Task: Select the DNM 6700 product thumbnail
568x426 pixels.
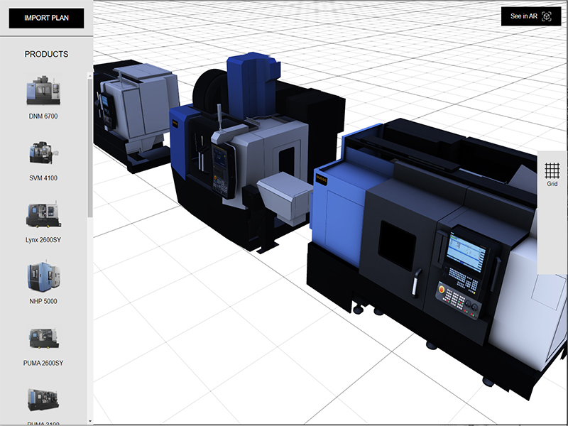Action: 43,90
